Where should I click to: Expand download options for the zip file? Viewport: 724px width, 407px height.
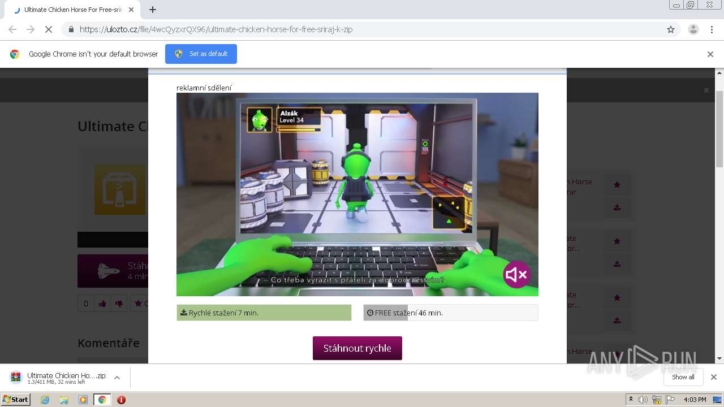point(117,378)
